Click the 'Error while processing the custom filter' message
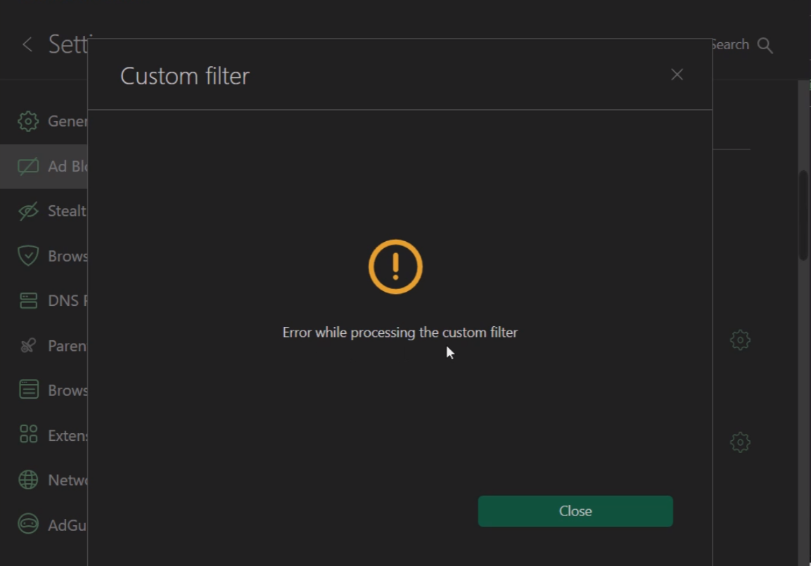811x566 pixels. pyautogui.click(x=400, y=333)
